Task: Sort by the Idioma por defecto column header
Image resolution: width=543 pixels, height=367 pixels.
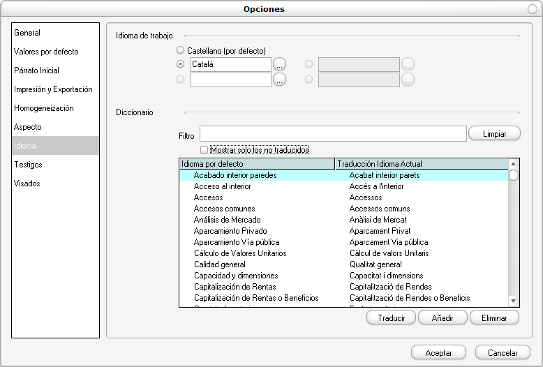Action: click(x=257, y=164)
